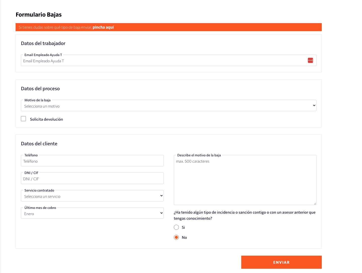Focus the DNI / CIF input field

pyautogui.click(x=92, y=179)
